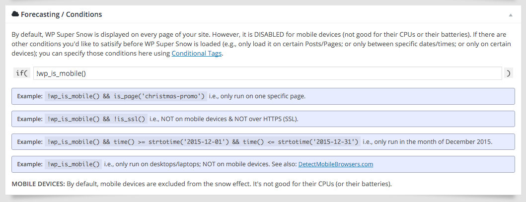Click the strtotime date range code snippet
Viewport: 526px width, 202px height.
coord(203,141)
